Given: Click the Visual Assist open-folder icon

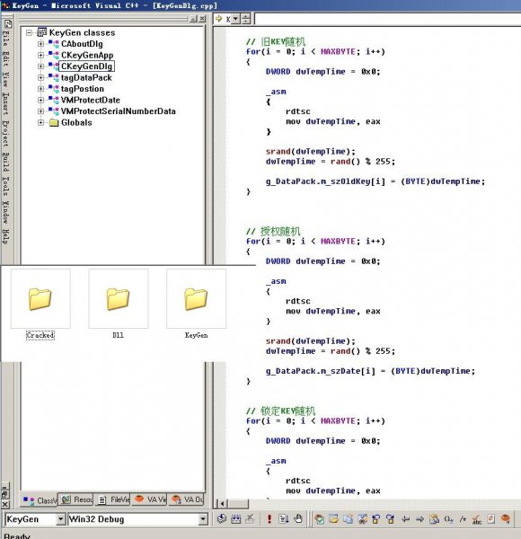Looking at the screenshot, I should point(333,518).
